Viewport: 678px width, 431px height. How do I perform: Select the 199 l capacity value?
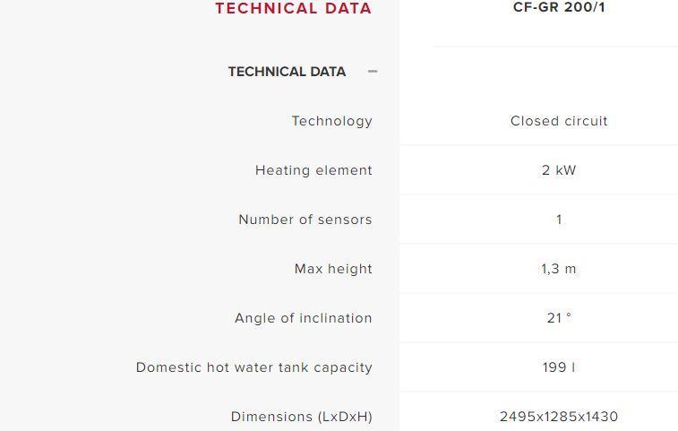coord(559,367)
